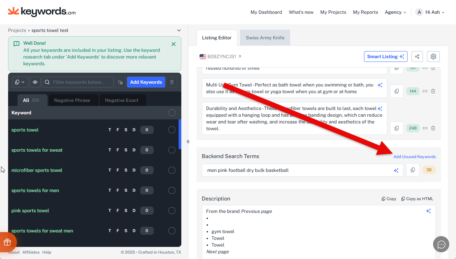Screen dimensions: 456x259
Task: Click the keyword list scrollbar thumb
Action: click(x=180, y=135)
